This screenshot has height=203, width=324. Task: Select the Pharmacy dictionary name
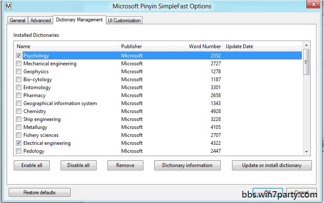click(x=34, y=95)
